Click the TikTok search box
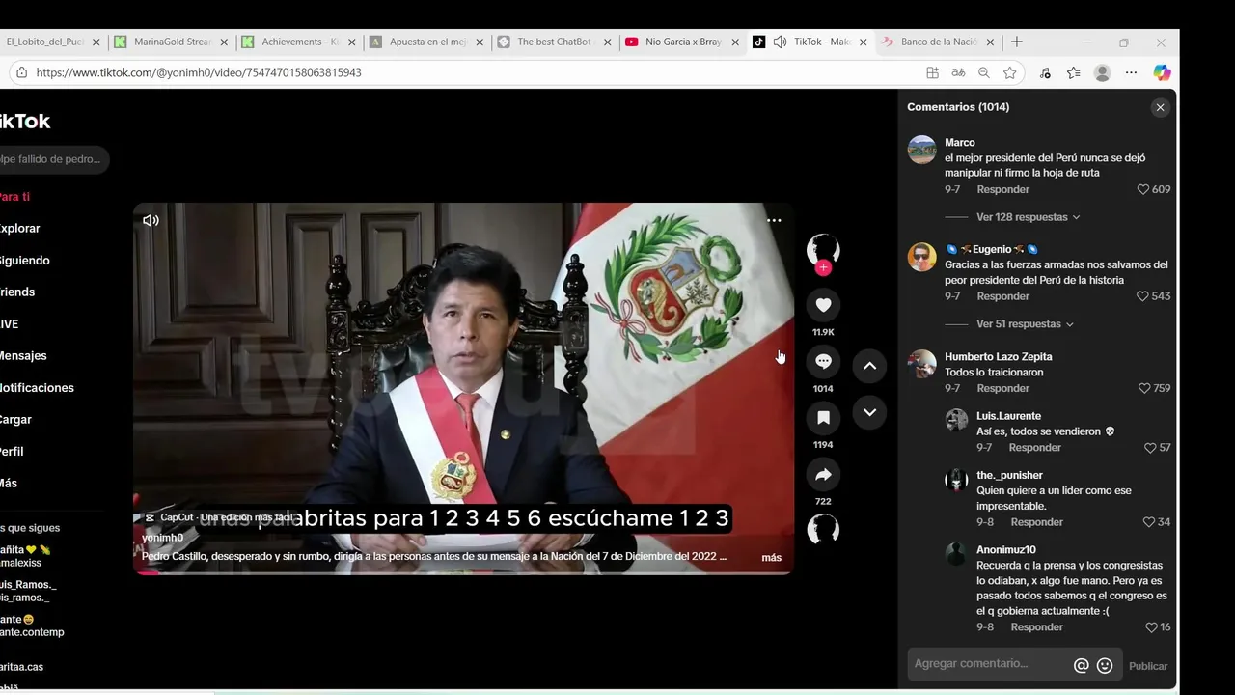The image size is (1235, 695). point(53,159)
